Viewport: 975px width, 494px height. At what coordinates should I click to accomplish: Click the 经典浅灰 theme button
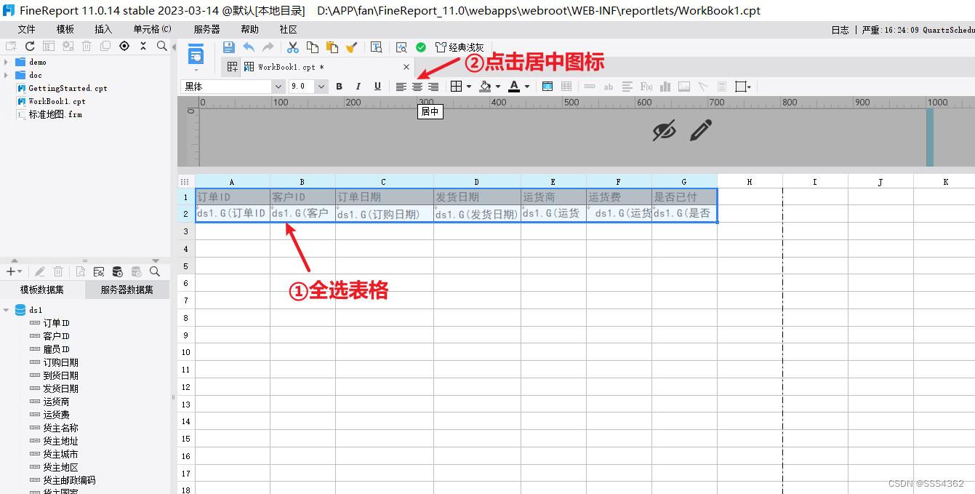tap(460, 47)
